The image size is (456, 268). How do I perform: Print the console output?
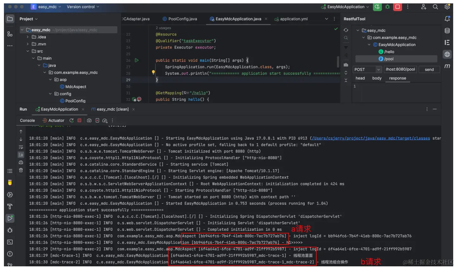[21, 162]
